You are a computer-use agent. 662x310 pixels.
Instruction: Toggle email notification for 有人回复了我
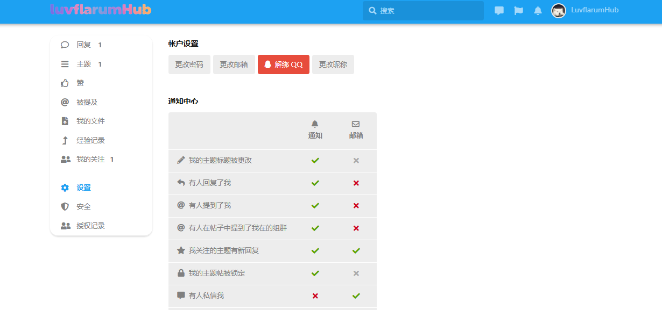pos(356,183)
